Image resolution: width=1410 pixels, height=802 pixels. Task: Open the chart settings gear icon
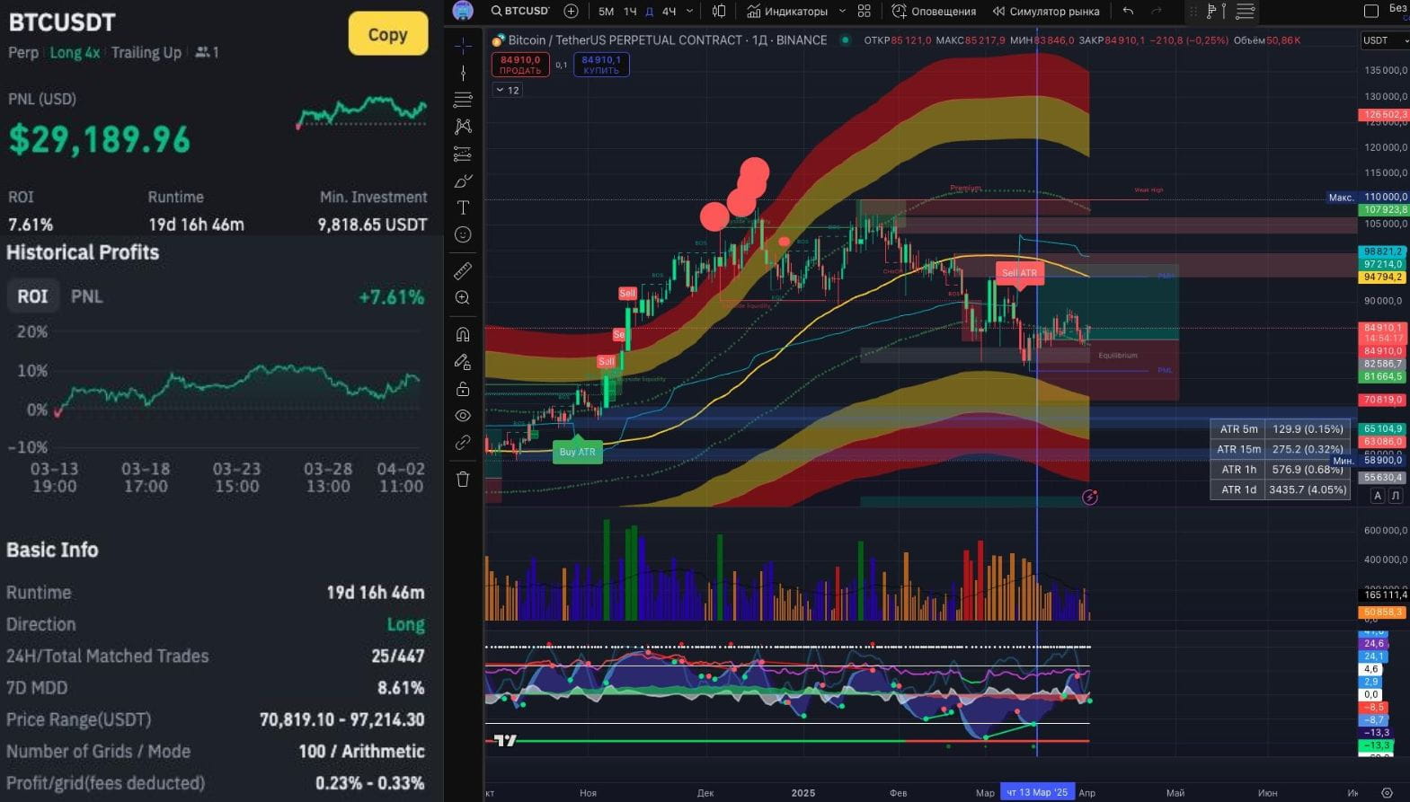[x=1388, y=793]
